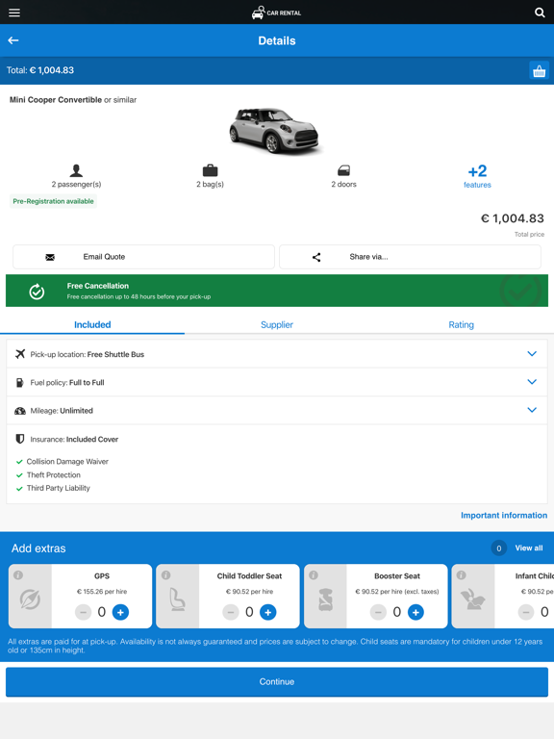Click 'Third Party Liability' text
The width and height of the screenshot is (554, 739).
click(x=58, y=488)
